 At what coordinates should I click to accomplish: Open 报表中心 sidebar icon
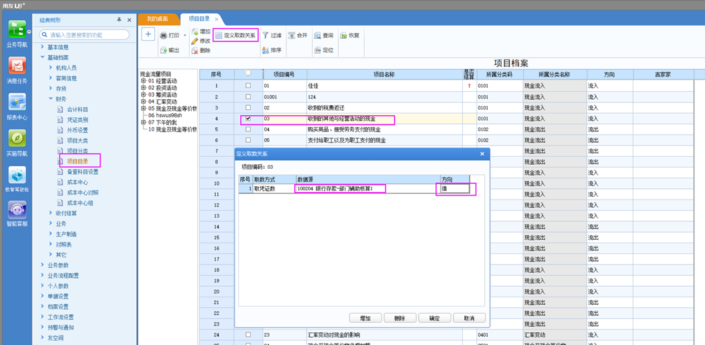(17, 102)
